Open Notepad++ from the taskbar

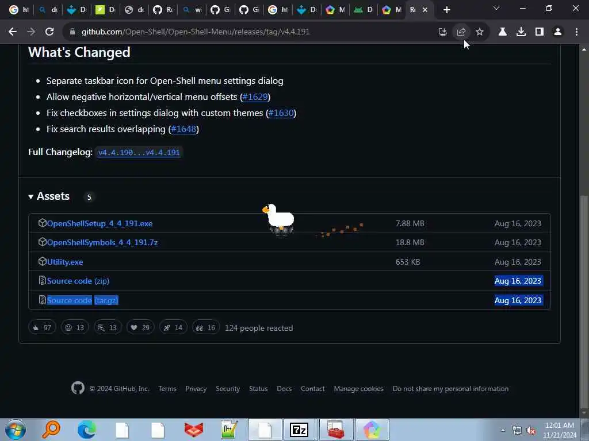[x=229, y=430]
